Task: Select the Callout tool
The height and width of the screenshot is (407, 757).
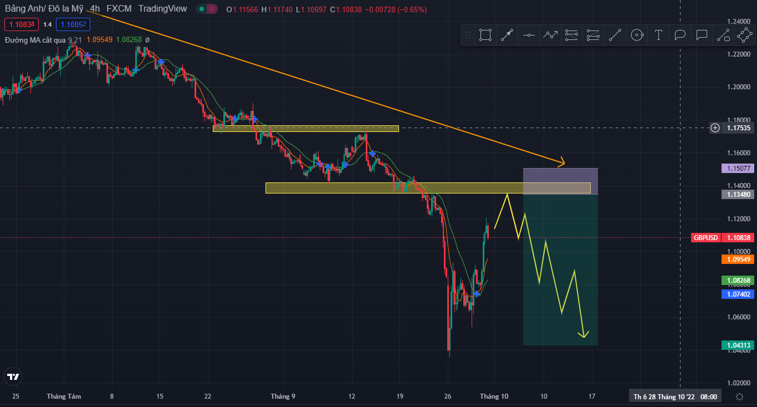Action: (701, 35)
